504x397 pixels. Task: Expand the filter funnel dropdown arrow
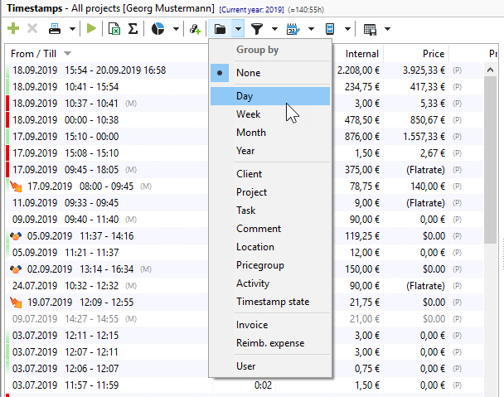coord(275,29)
